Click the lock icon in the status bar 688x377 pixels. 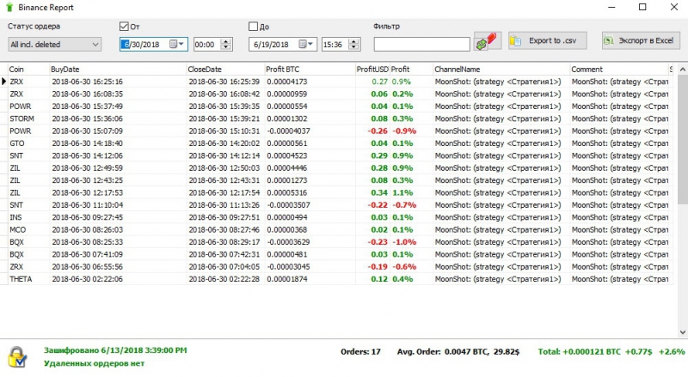(x=17, y=357)
